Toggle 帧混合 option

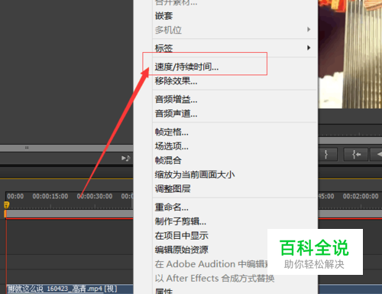pos(168,161)
